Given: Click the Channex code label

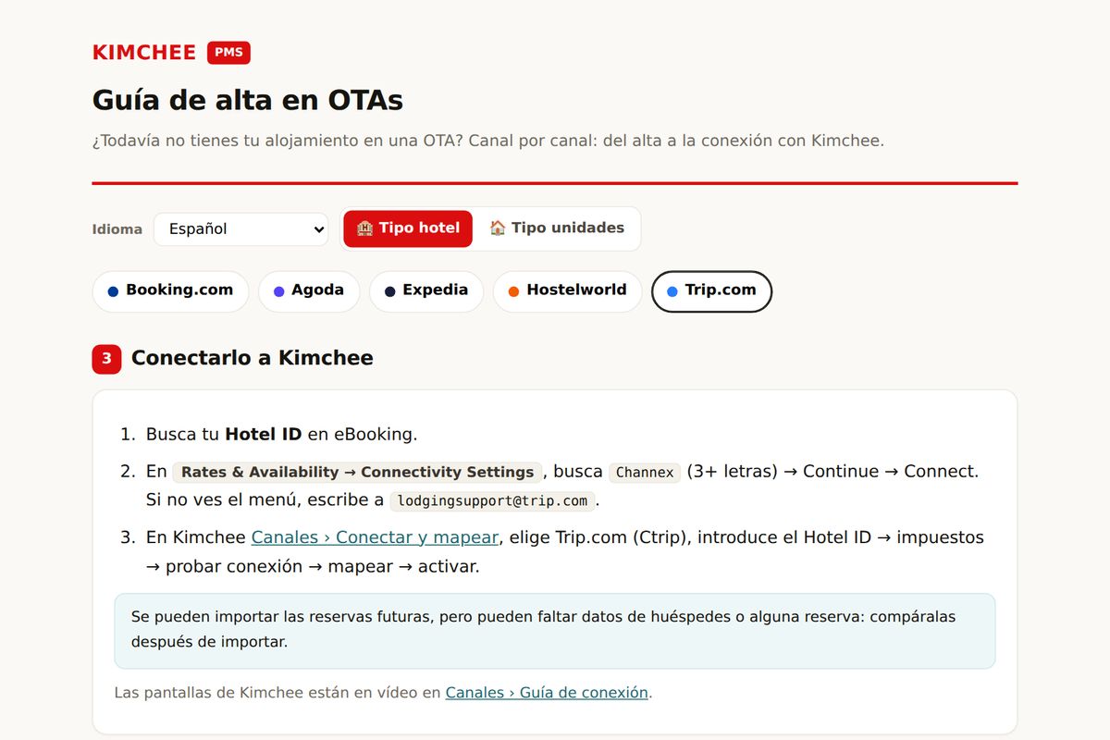Looking at the screenshot, I should [645, 473].
